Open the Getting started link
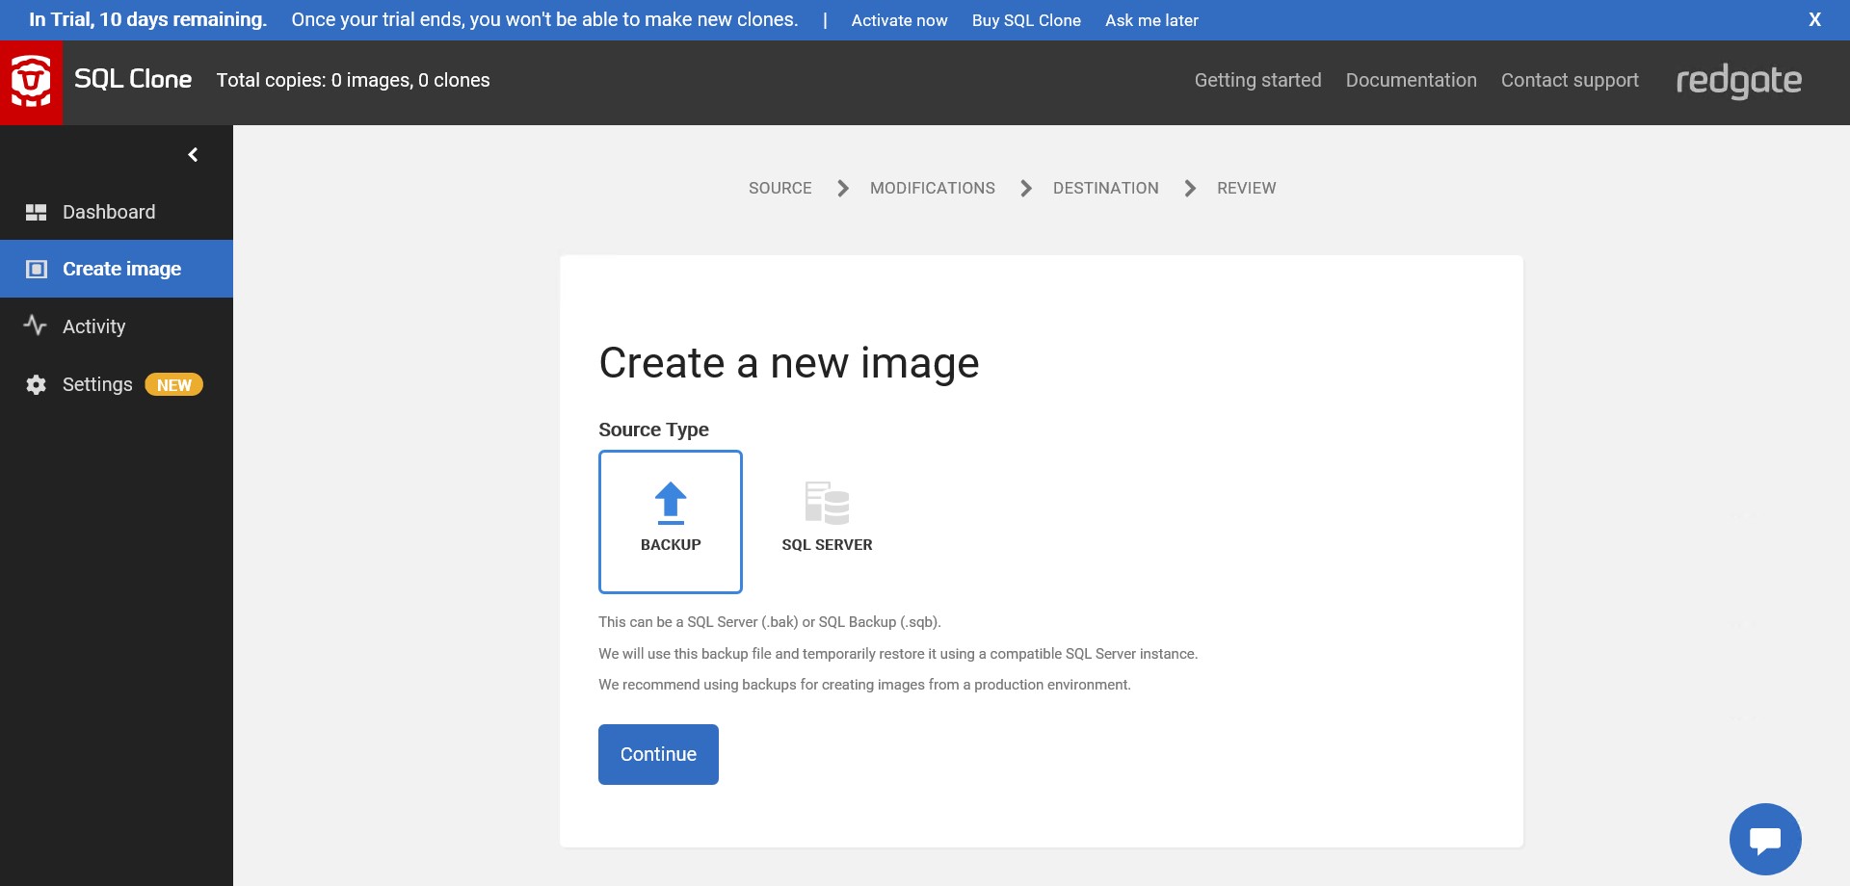This screenshot has width=1850, height=886. [x=1257, y=80]
